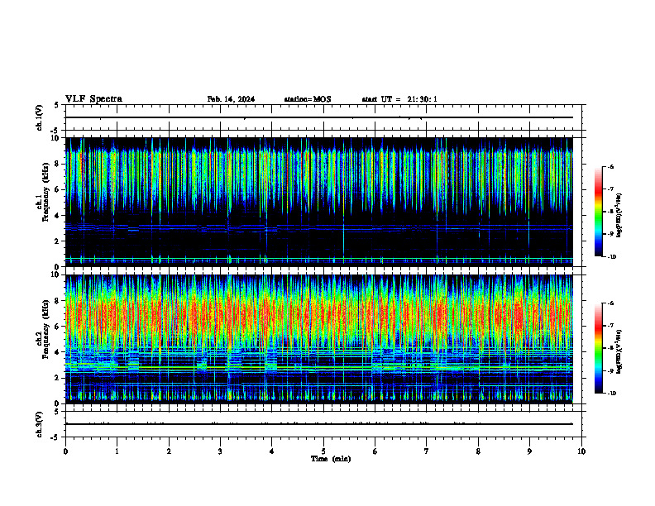This screenshot has width=655, height=506.
Task: Click the ch.2 frequency tick label "6"
Action: [57, 327]
